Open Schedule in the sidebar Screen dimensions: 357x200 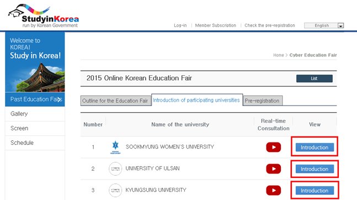[x=35, y=143]
